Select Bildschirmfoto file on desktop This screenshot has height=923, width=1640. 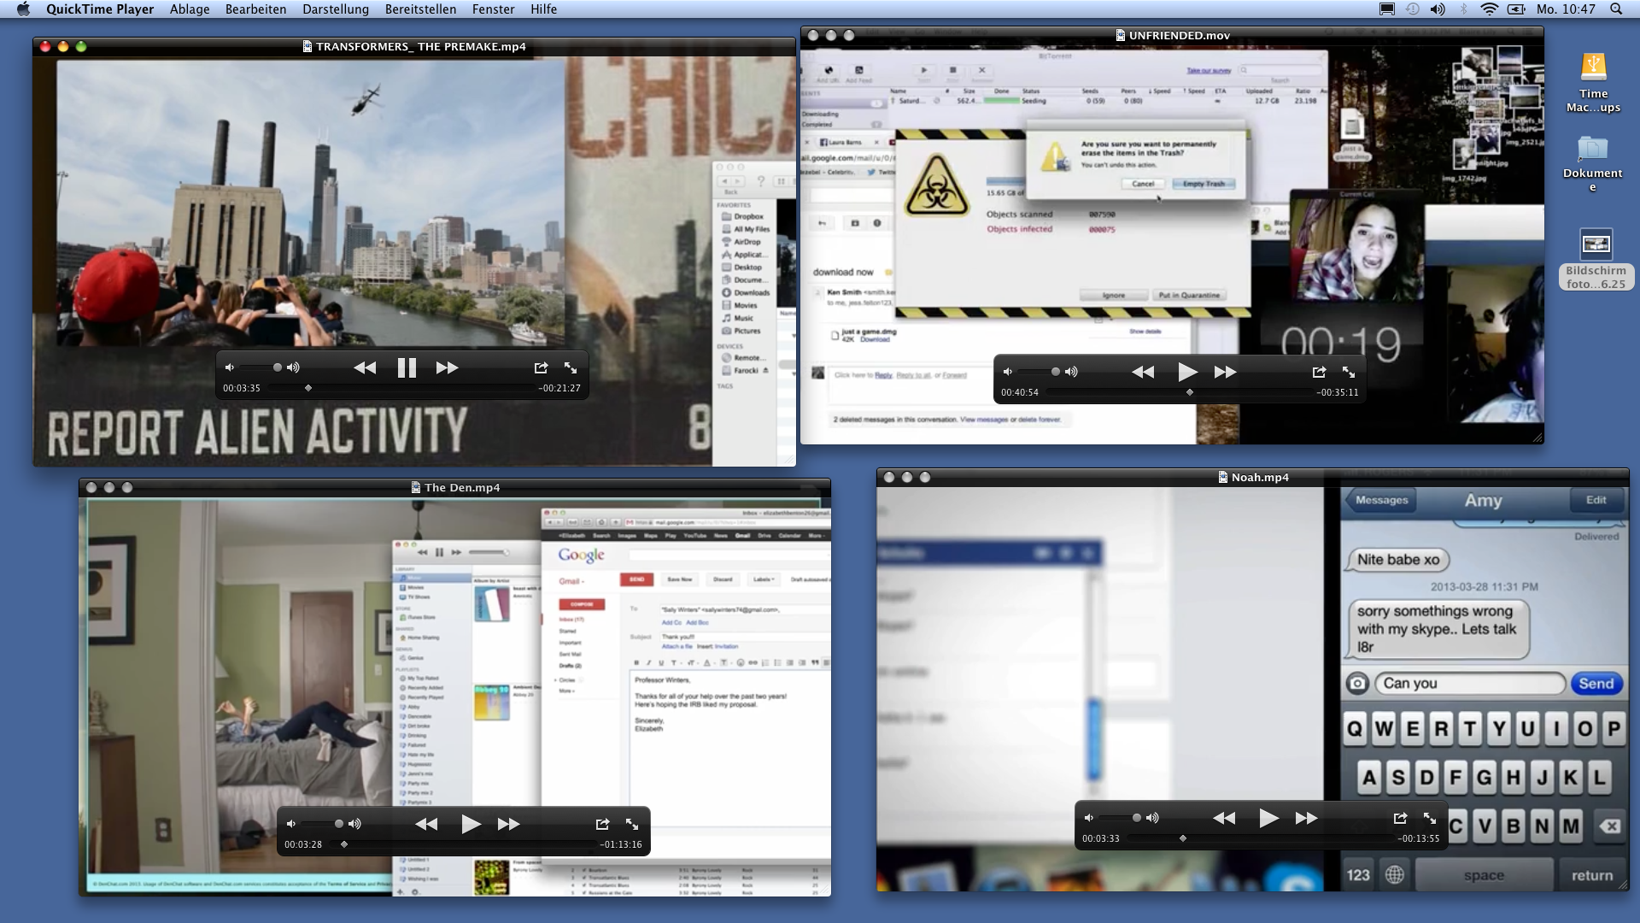[1596, 260]
